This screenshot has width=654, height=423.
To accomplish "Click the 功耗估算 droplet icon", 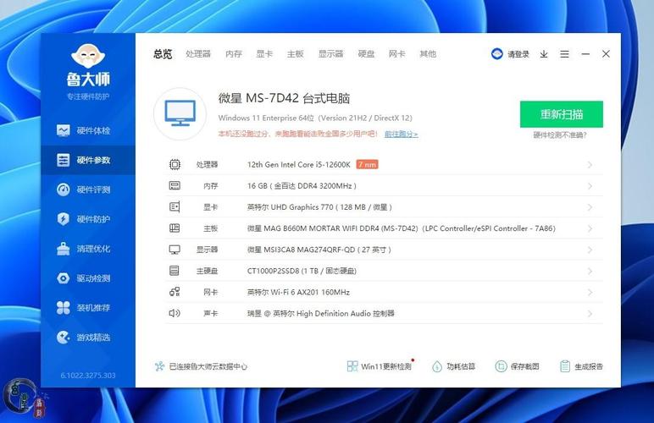I will [x=436, y=366].
